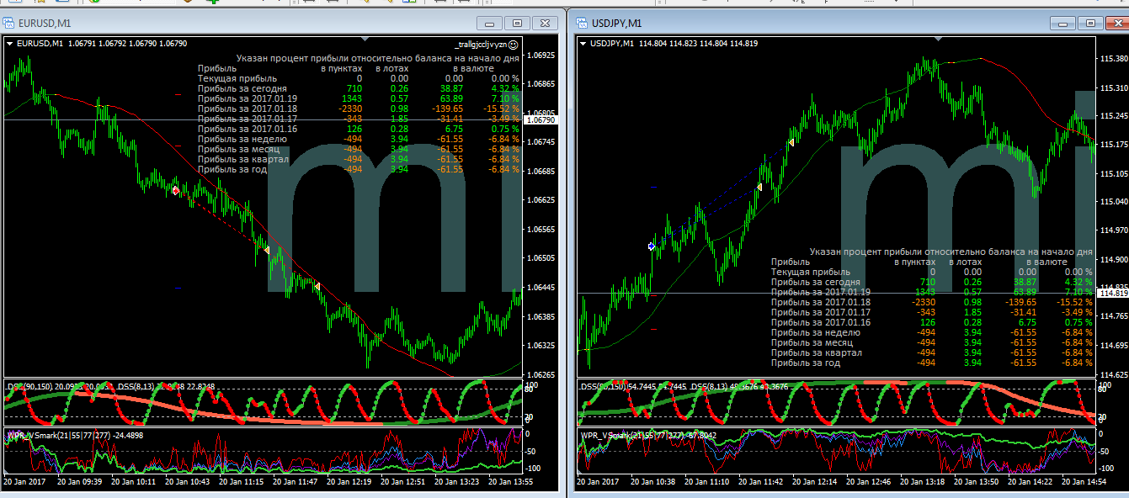Minimize the USDJPY,M1 chart window
This screenshot has height=498, width=1129.
[1063, 24]
